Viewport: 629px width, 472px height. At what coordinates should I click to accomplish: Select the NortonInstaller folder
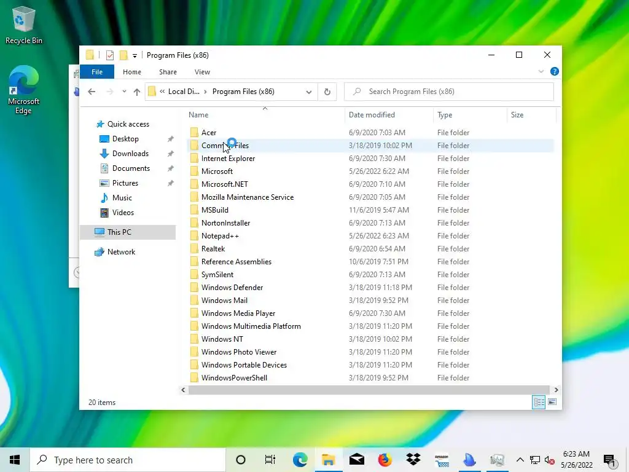tap(226, 222)
